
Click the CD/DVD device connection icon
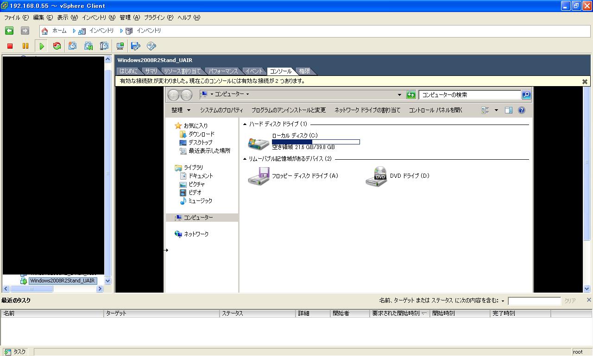(151, 46)
